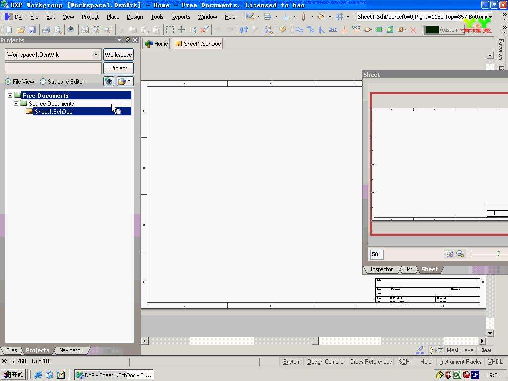The image size is (508, 381).
Task: Switch to the Inspector tab
Action: [x=381, y=269]
